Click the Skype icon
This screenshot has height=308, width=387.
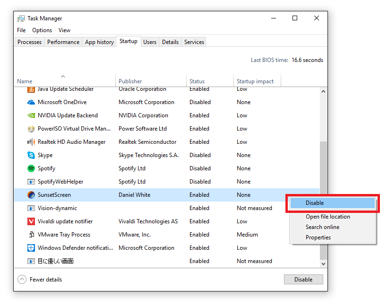pos(31,155)
